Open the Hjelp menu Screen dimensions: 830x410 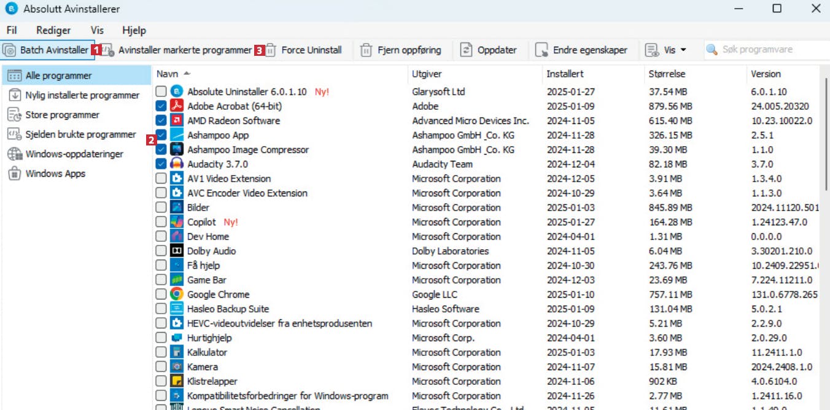(x=134, y=30)
